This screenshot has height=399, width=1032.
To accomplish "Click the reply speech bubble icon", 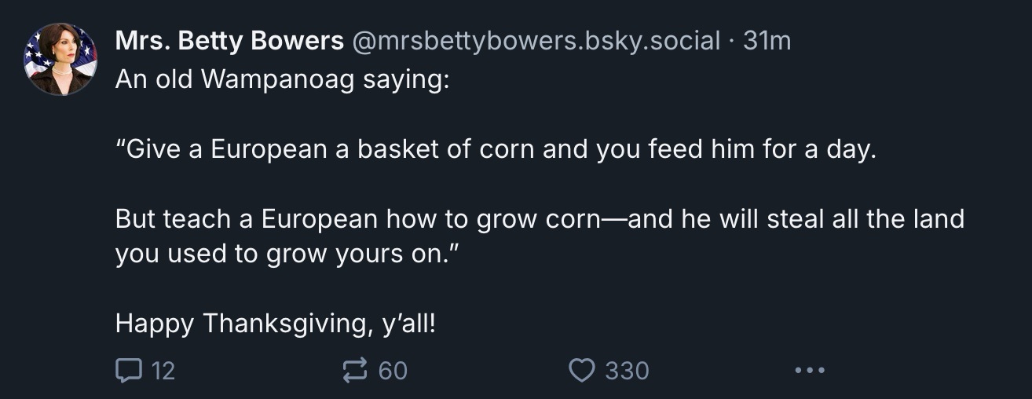I will [x=127, y=369].
